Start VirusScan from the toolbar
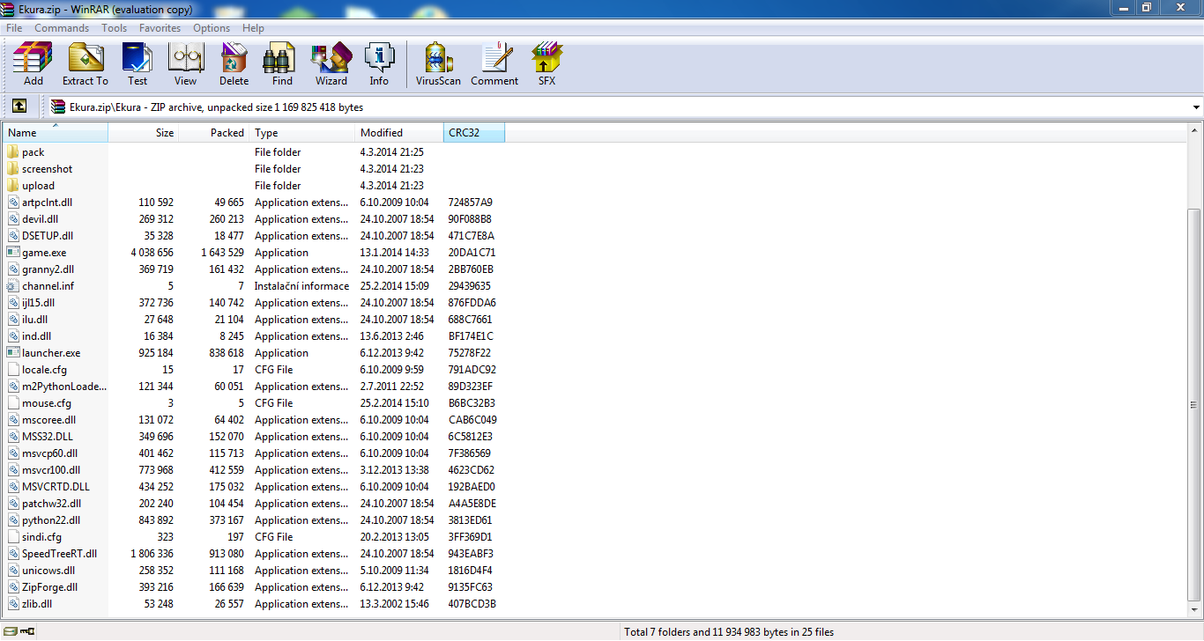The image size is (1204, 641). (x=438, y=63)
